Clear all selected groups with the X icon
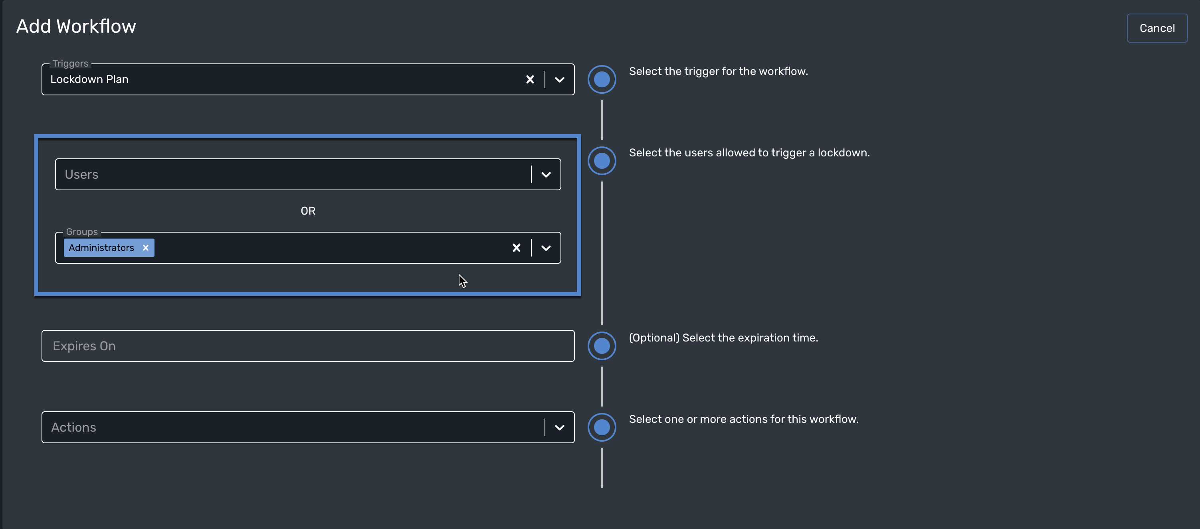The width and height of the screenshot is (1200, 529). [x=516, y=247]
